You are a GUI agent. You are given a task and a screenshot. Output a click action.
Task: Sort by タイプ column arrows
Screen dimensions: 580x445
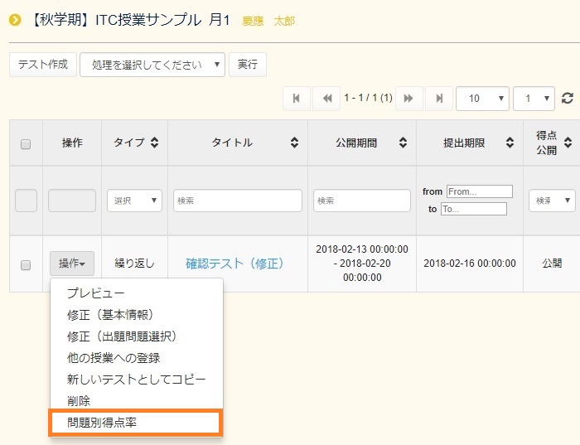[x=154, y=143]
